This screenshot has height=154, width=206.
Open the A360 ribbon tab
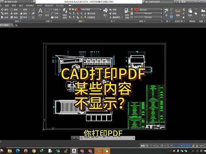40,6
